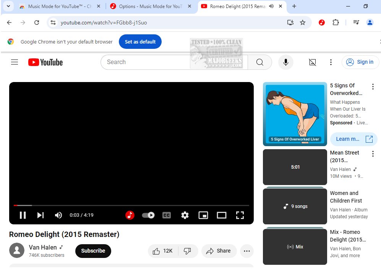Open the 5 Signs Of Overworked ad thumbnail
Image resolution: width=381 pixels, height=269 pixels.
[295, 114]
